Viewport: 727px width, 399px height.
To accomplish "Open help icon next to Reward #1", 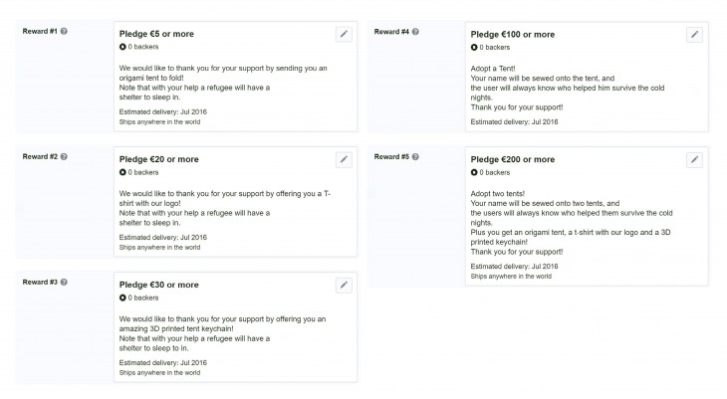I will 64,32.
